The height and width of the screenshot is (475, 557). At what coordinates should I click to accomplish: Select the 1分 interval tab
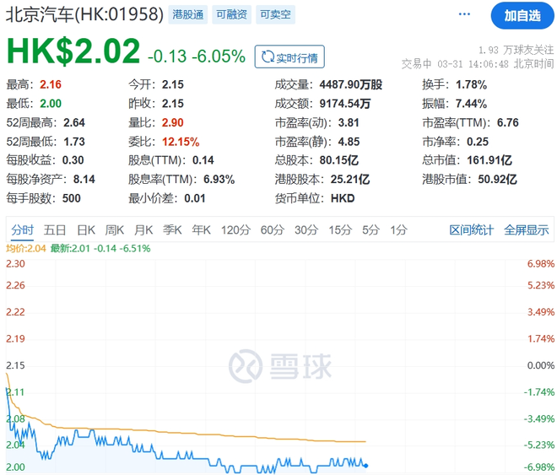click(x=399, y=229)
